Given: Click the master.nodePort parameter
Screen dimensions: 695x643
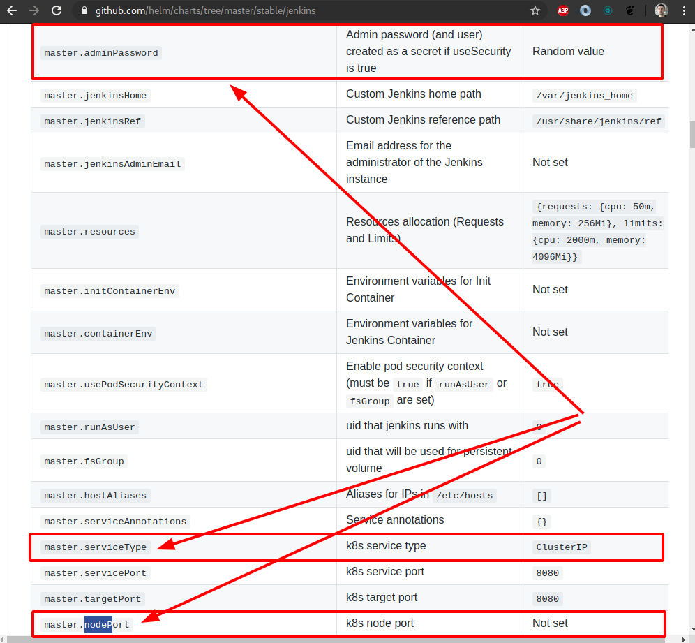Looking at the screenshot, I should click(x=87, y=624).
